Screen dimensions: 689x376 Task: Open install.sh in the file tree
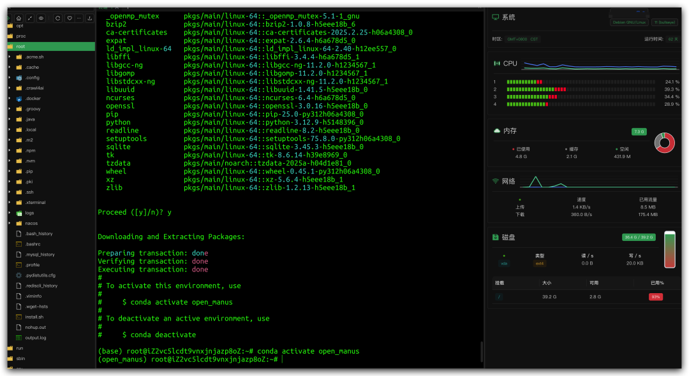click(x=34, y=317)
